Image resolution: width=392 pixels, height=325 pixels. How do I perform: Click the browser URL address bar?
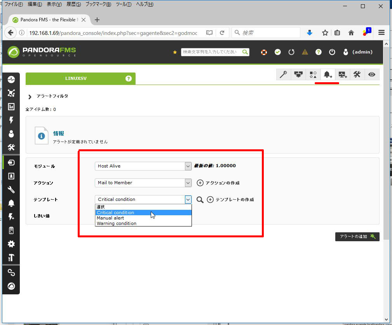(x=113, y=33)
